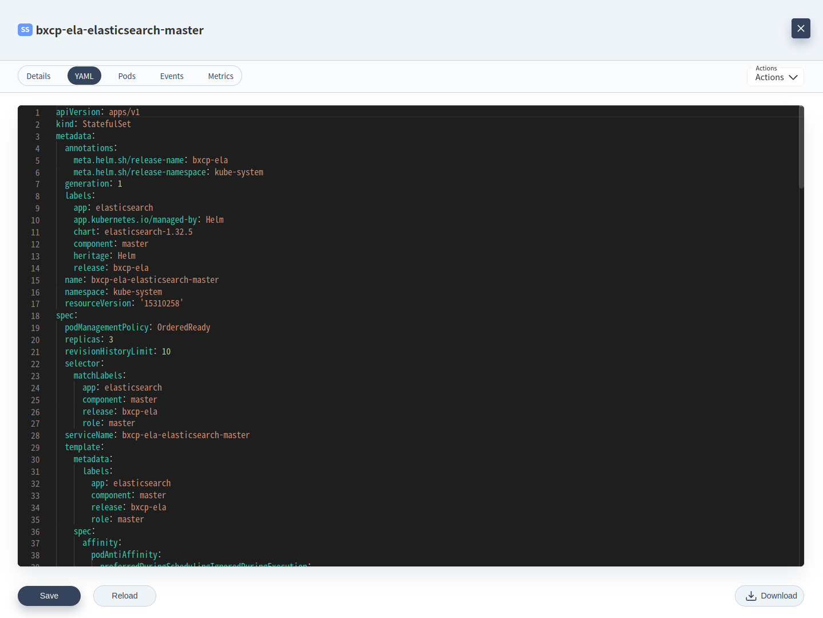823x618 pixels.
Task: Close the StatefulSet detail panel
Action: (801, 28)
